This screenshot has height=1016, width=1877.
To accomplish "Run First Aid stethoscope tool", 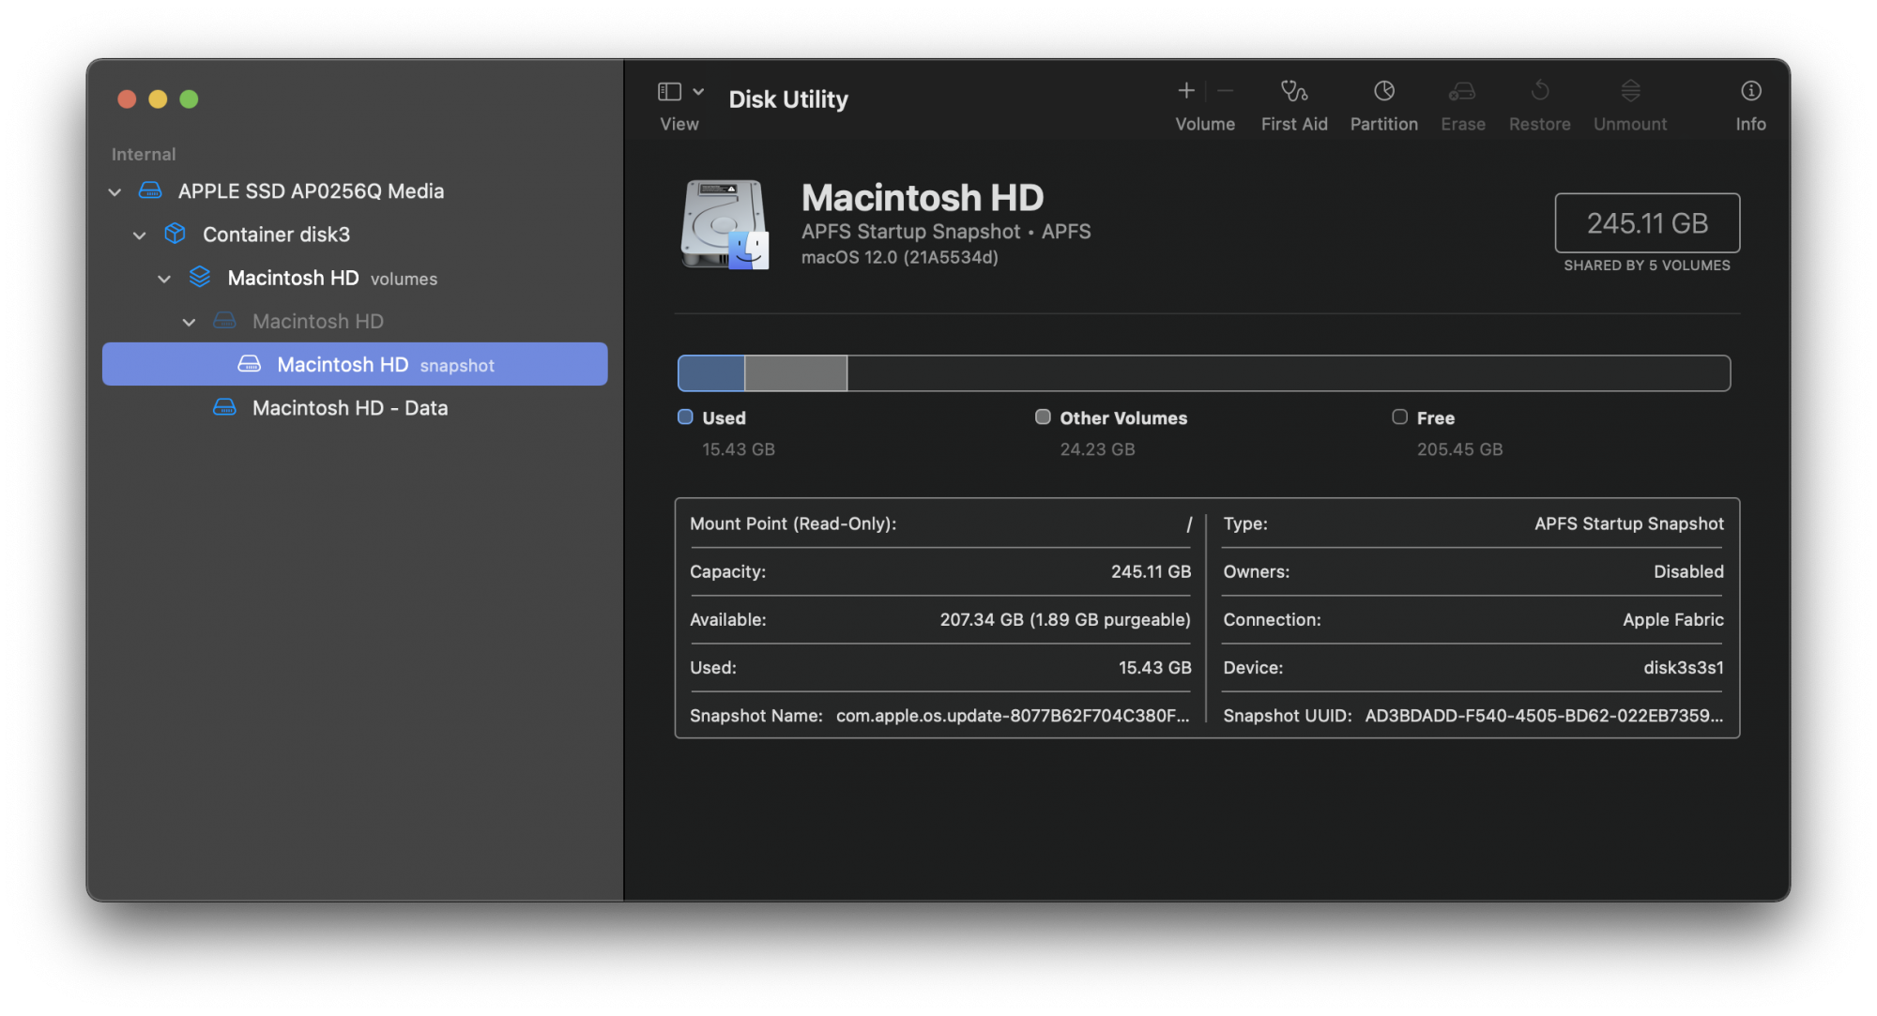I will [1294, 91].
